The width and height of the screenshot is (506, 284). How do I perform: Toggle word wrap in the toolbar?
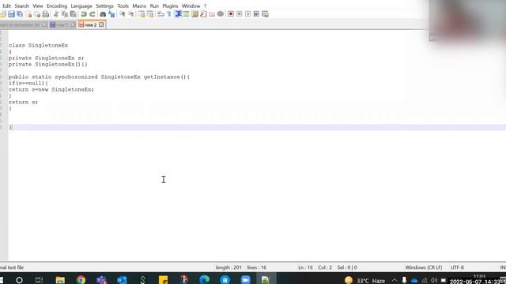(160, 14)
